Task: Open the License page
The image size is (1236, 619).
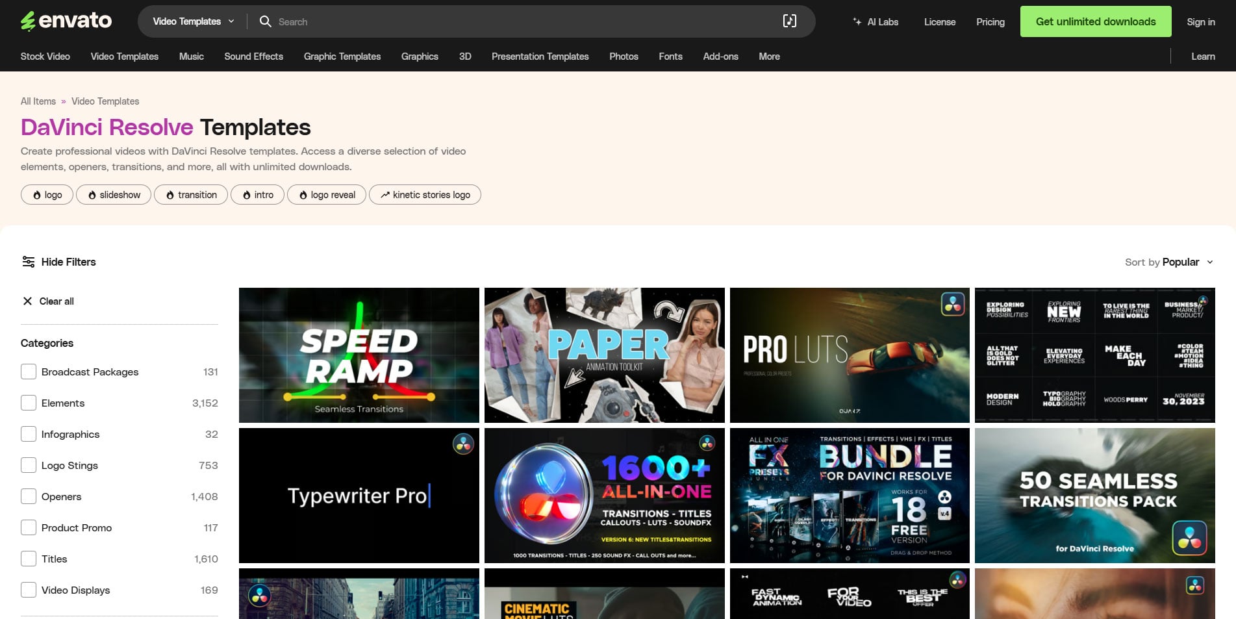Action: 940,21
